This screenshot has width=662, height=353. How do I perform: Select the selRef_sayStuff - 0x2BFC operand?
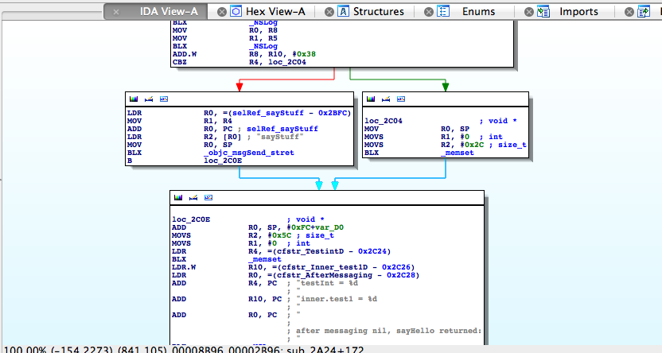point(290,113)
